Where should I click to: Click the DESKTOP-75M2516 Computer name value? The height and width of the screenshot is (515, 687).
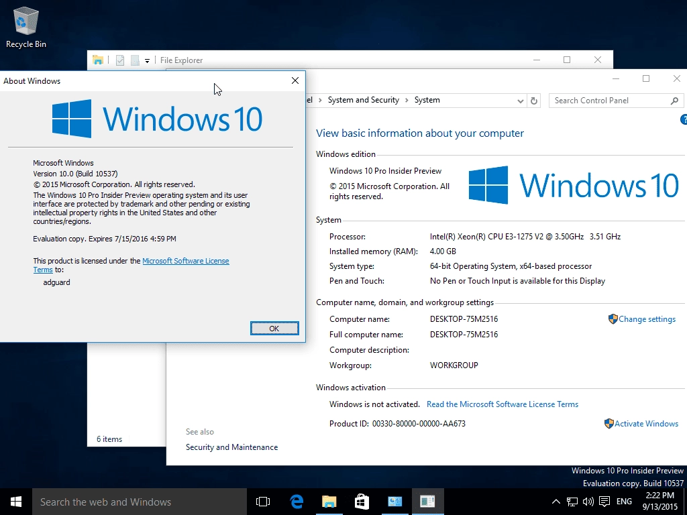[464, 319]
